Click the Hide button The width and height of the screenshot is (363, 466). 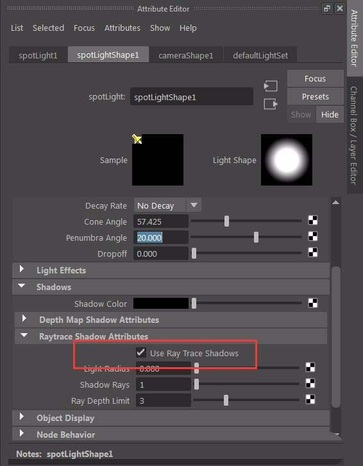click(x=330, y=114)
